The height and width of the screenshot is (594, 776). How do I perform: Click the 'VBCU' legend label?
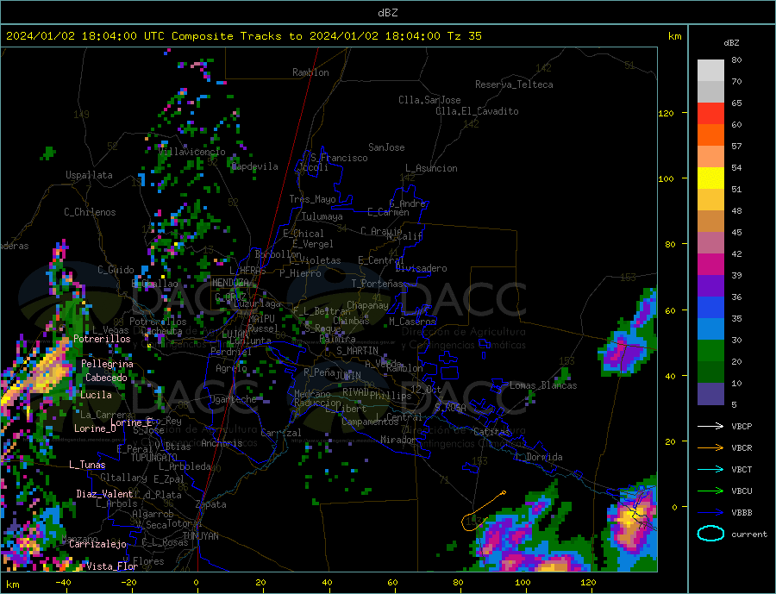(x=742, y=491)
